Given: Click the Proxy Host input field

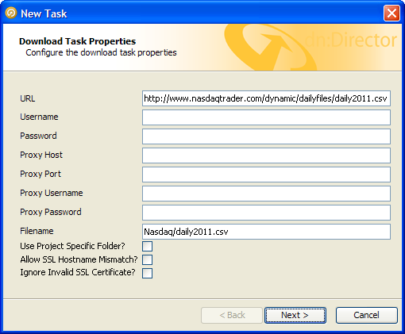Looking at the screenshot, I should (266, 155).
